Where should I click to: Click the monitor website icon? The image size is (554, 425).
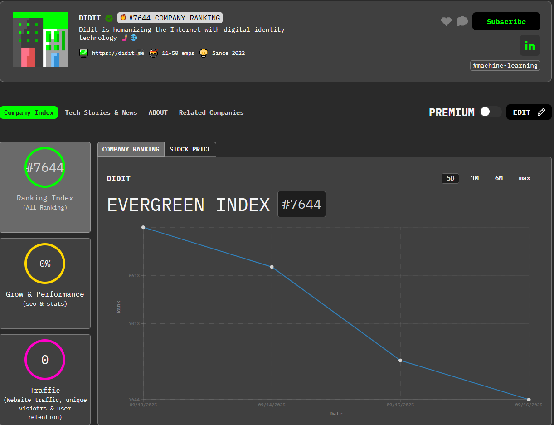pos(83,53)
